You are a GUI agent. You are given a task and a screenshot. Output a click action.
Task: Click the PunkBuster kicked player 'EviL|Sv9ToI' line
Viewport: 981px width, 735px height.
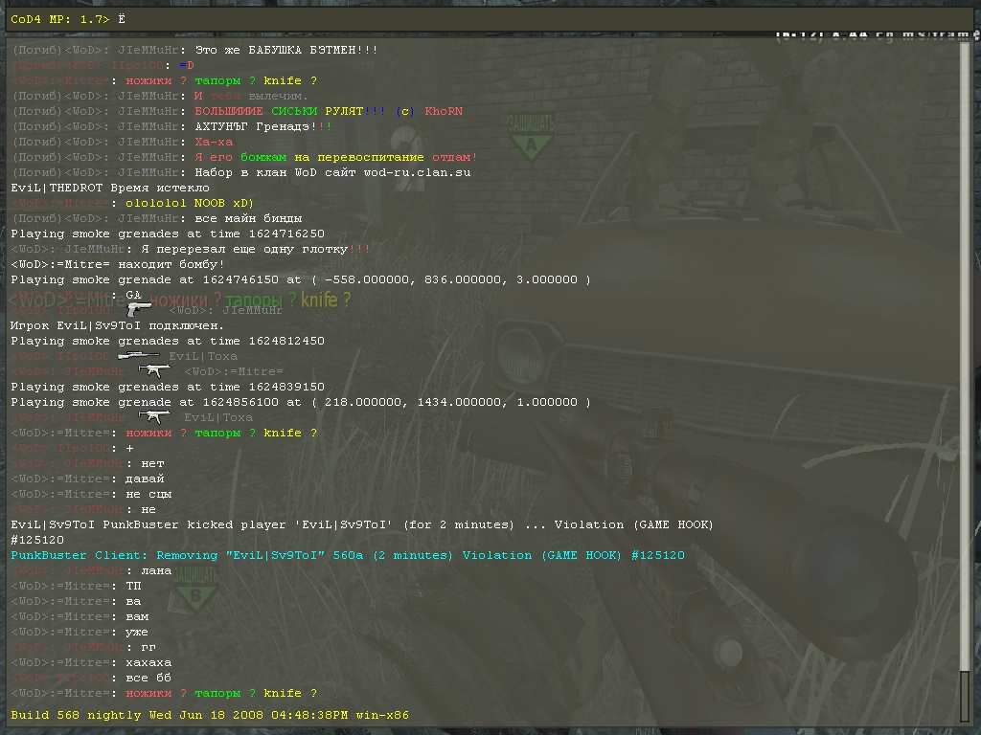[x=361, y=524]
